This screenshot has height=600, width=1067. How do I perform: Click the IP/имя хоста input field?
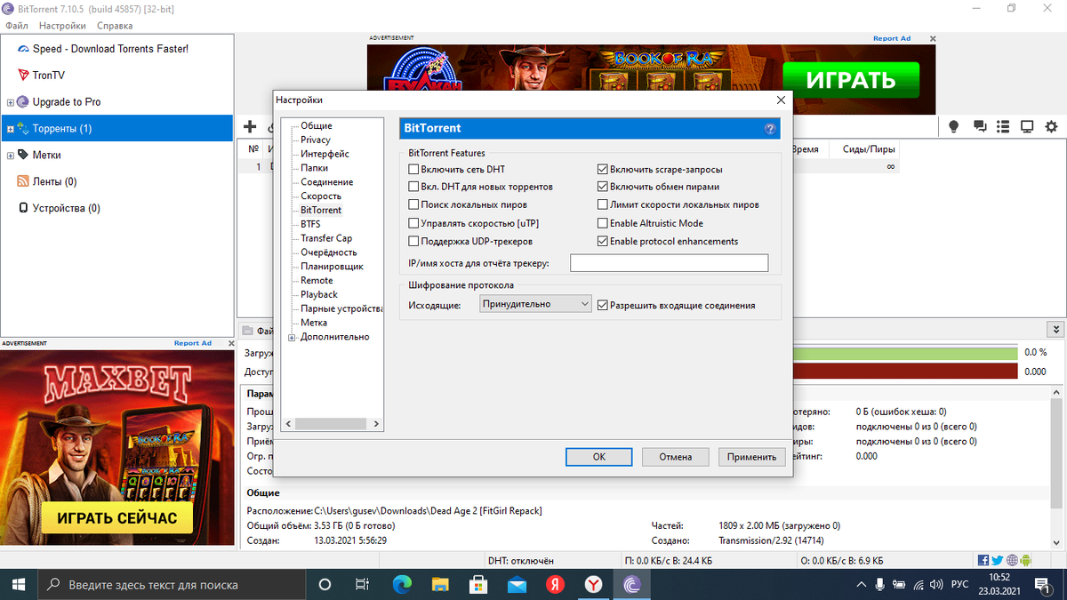tap(669, 263)
